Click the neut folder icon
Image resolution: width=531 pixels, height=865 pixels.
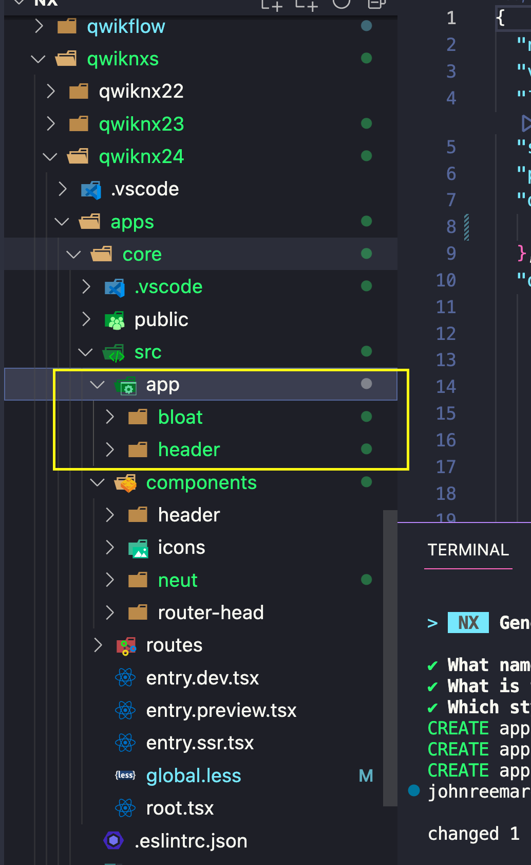(x=138, y=580)
